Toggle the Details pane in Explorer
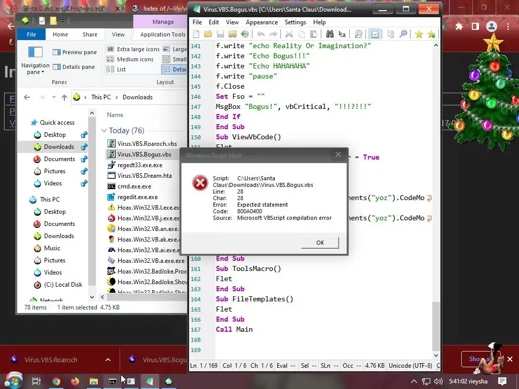This screenshot has height=389, width=519. point(74,67)
